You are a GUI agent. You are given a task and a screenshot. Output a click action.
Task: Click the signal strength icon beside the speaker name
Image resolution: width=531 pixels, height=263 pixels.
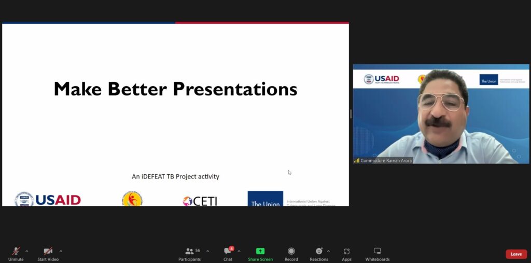point(357,161)
